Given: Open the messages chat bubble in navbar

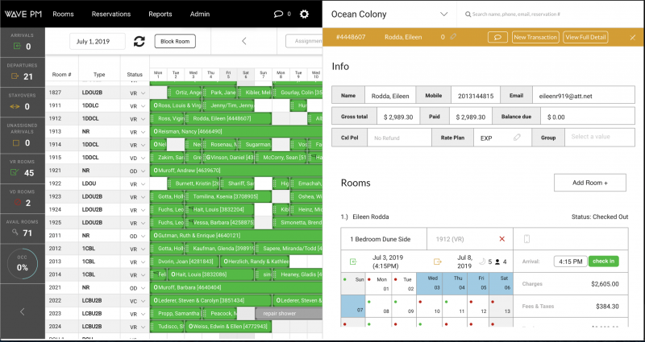Looking at the screenshot, I should point(278,14).
